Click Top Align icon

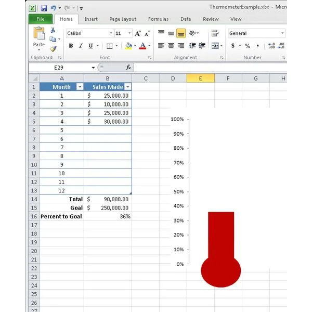(x=161, y=33)
